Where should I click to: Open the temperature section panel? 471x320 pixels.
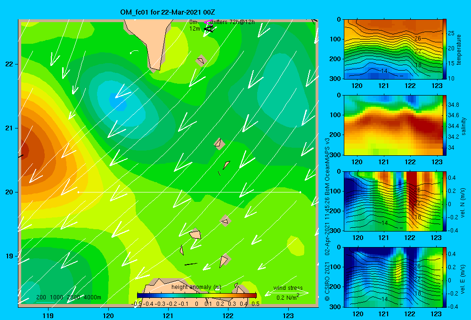coord(393,49)
